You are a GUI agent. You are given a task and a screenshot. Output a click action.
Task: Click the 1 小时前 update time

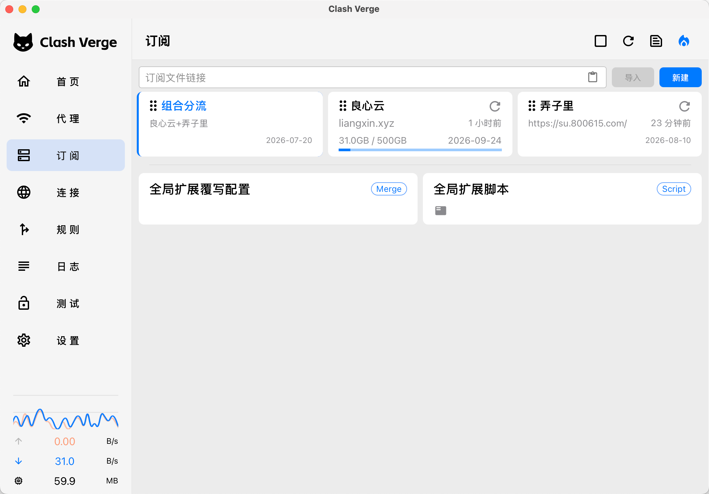pyautogui.click(x=485, y=123)
